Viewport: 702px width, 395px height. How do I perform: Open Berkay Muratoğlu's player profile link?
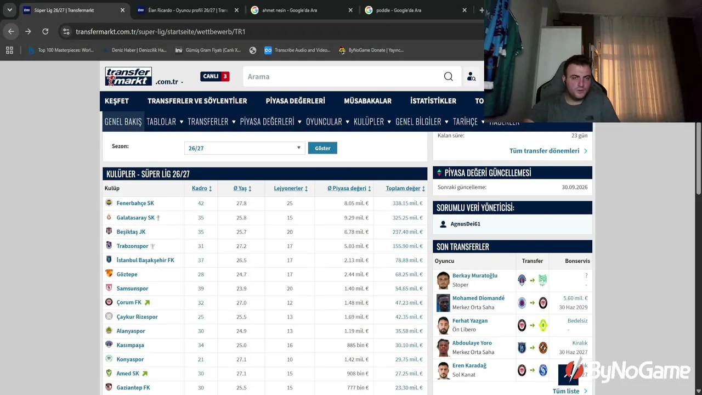coord(475,275)
